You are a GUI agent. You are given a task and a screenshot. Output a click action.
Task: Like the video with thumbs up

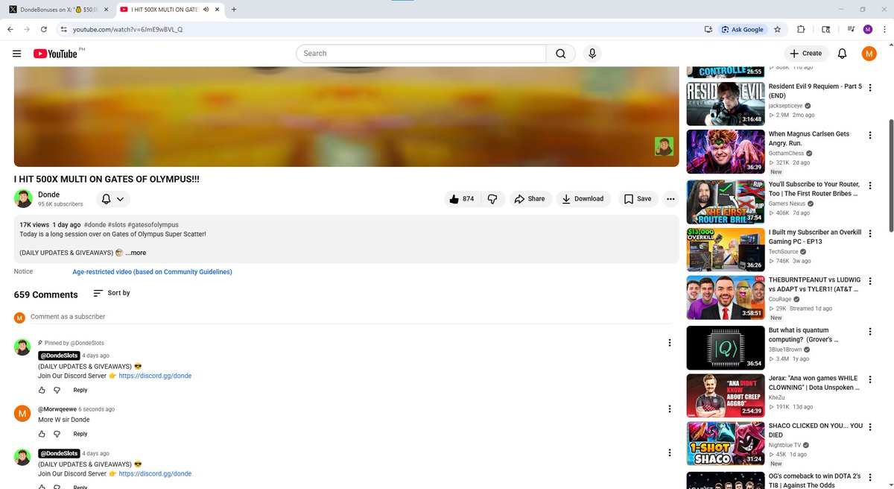tap(460, 199)
